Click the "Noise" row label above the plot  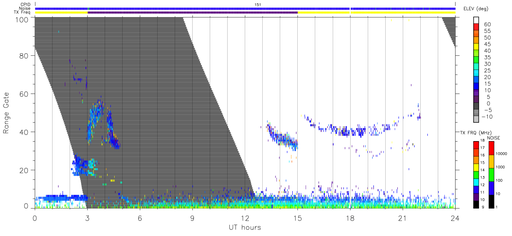click(x=25, y=8)
